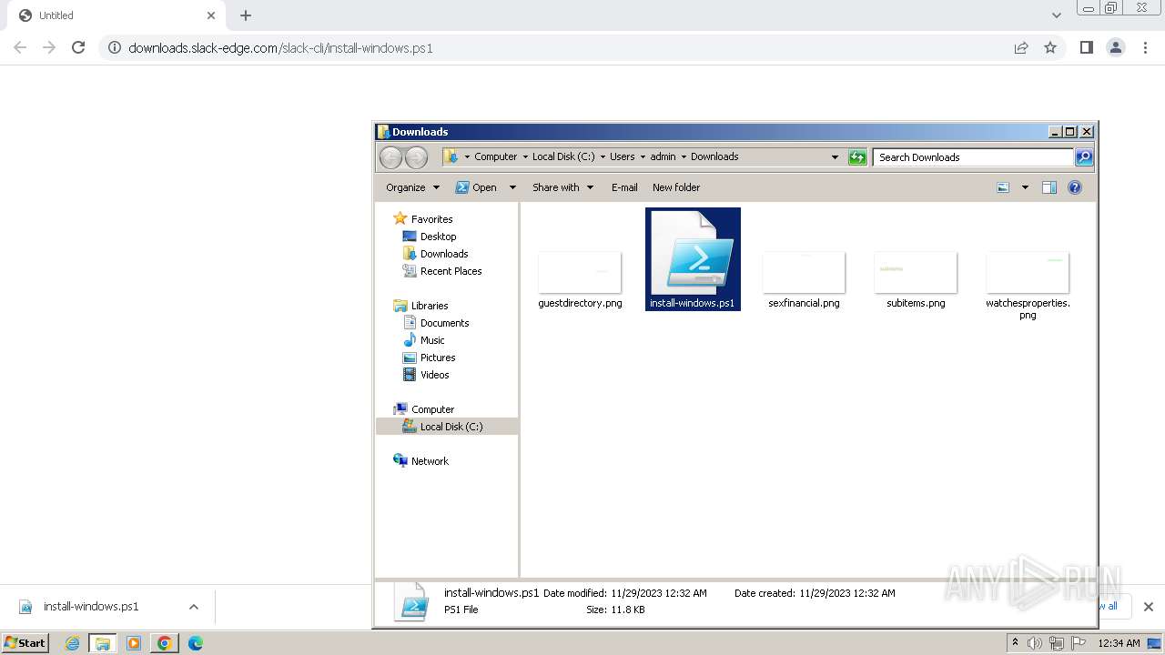Open Windows Media Player from taskbar
1165x655 pixels.
[134, 643]
